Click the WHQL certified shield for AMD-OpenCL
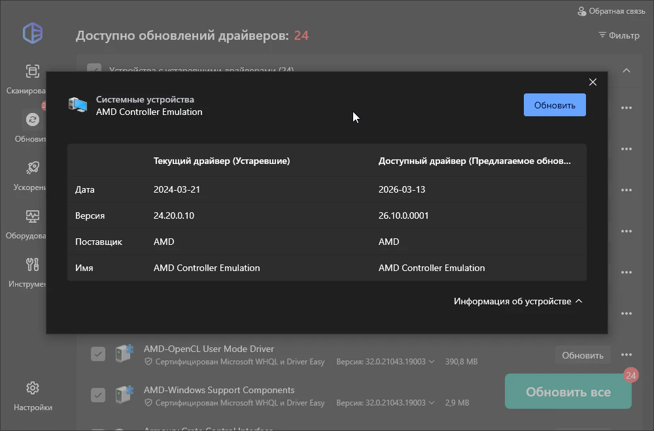Viewport: 654px width, 431px height. pos(148,362)
